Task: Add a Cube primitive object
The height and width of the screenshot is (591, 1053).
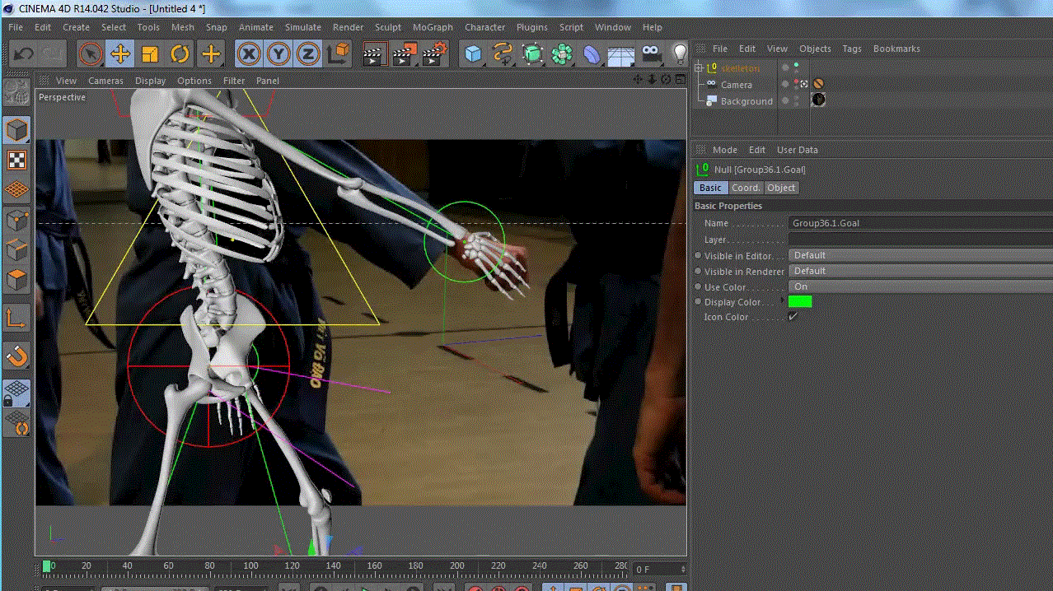Action: click(473, 54)
